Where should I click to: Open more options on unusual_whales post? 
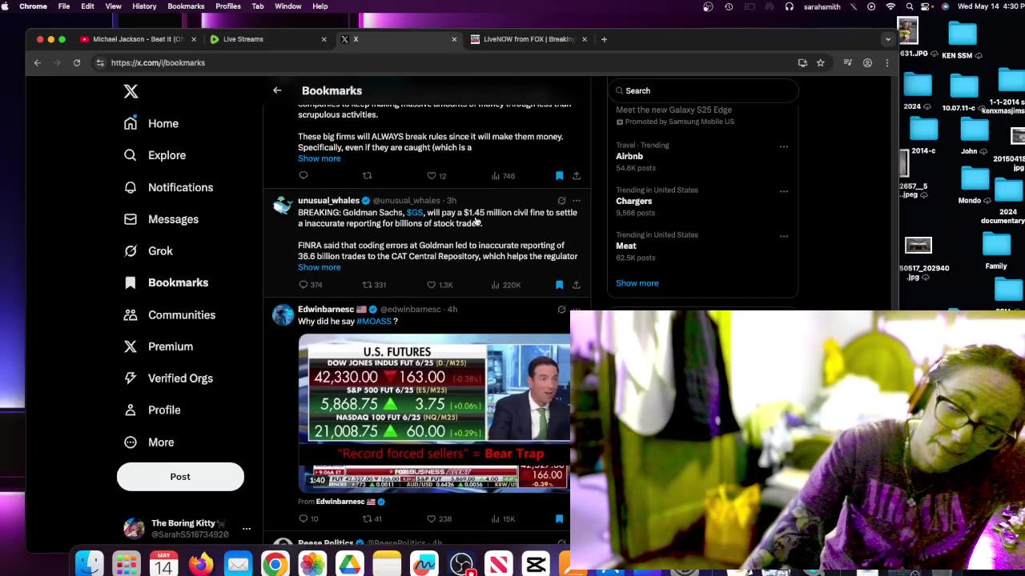click(576, 201)
